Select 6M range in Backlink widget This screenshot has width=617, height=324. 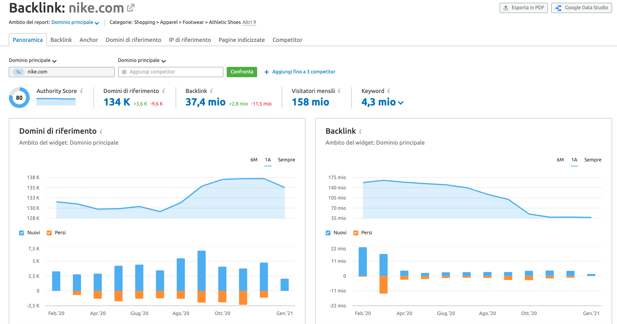coord(560,160)
